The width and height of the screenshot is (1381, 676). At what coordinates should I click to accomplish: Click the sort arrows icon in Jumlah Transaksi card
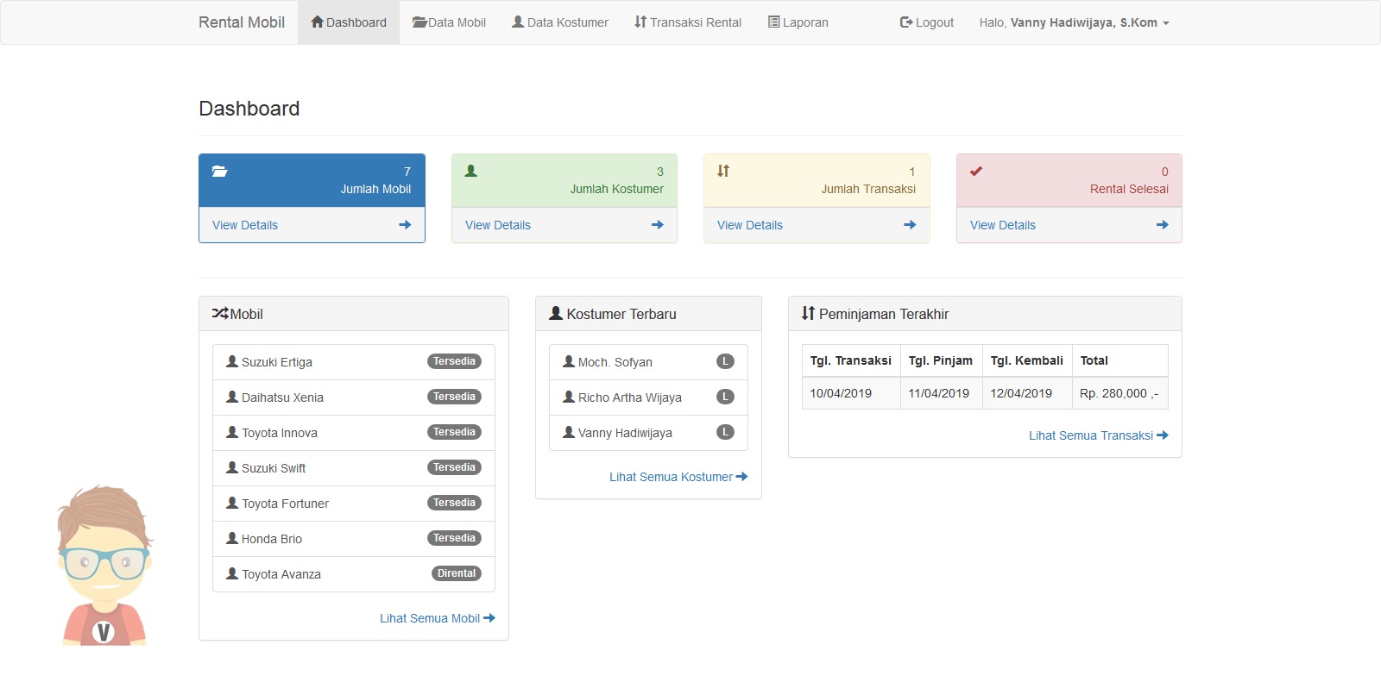click(723, 172)
